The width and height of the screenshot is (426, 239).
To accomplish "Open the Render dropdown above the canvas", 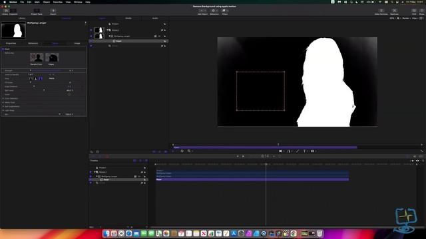I will point(406,18).
